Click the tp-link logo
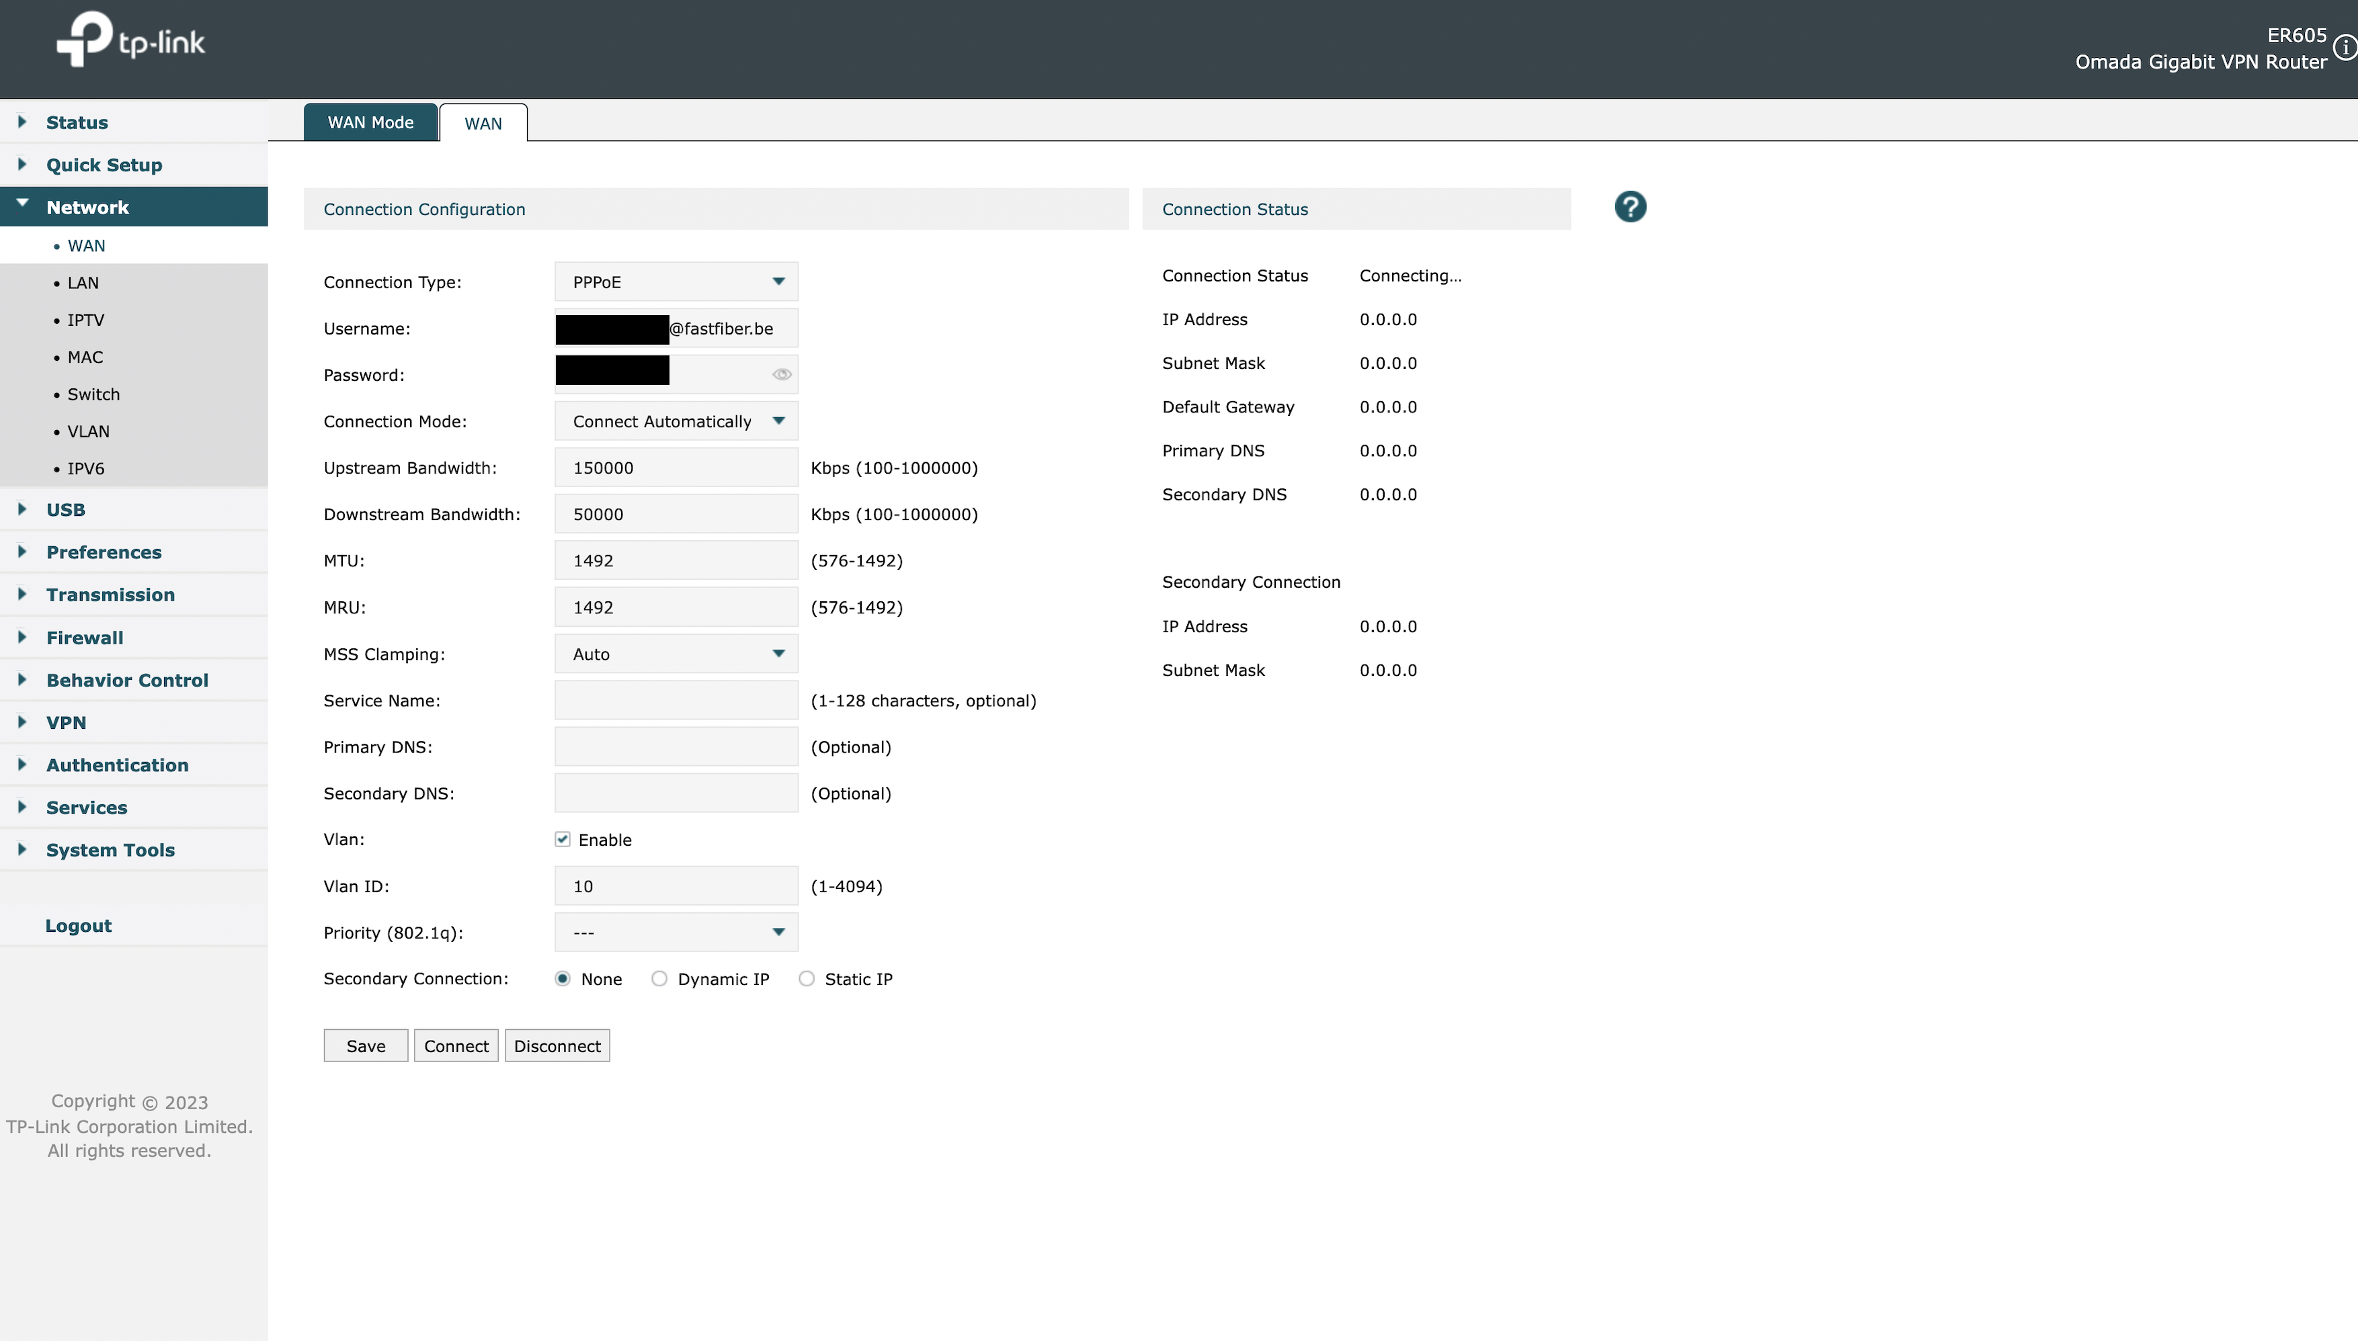Screen dimensions: 2358x1341 [x=131, y=40]
